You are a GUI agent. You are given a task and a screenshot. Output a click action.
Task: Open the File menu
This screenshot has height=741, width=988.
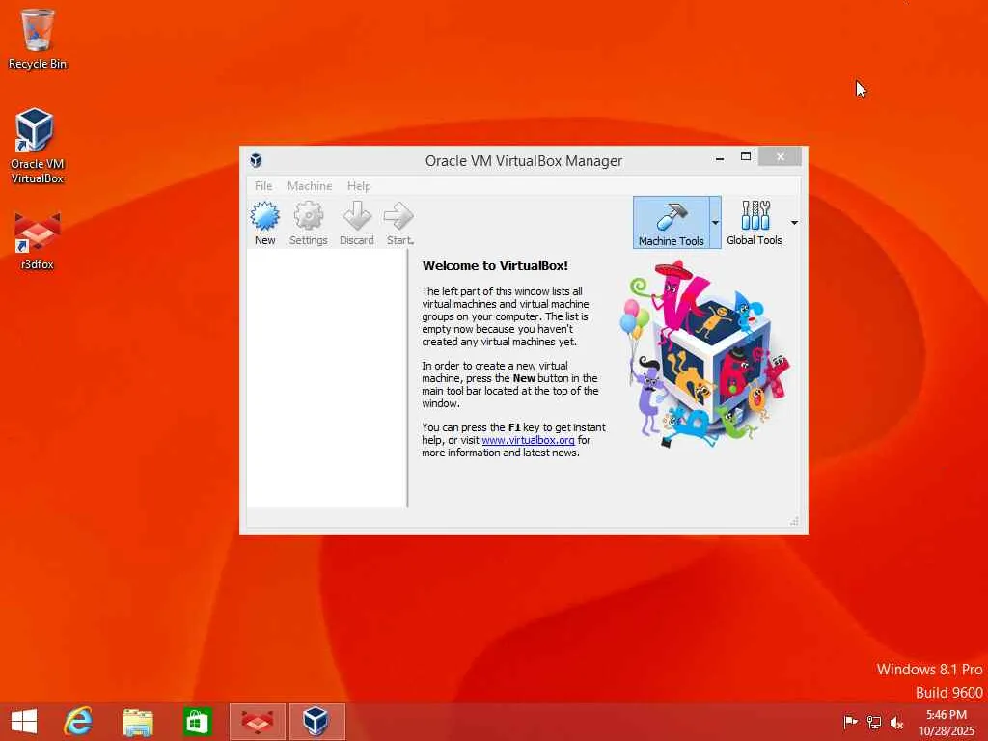pyautogui.click(x=263, y=186)
